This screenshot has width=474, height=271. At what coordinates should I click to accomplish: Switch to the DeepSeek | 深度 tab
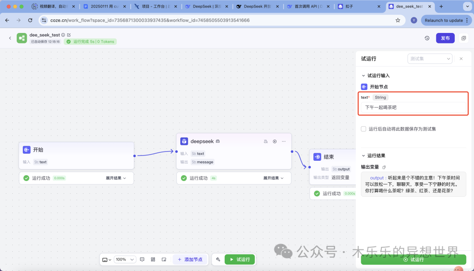(x=206, y=6)
